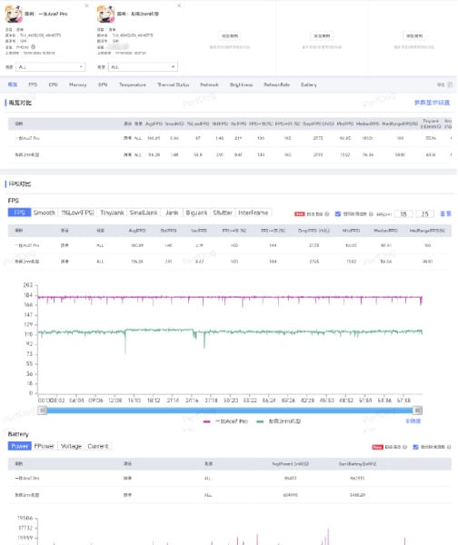Select the Jank sub-tab in FPS section
Screen dimensions: 458x545
172,213
